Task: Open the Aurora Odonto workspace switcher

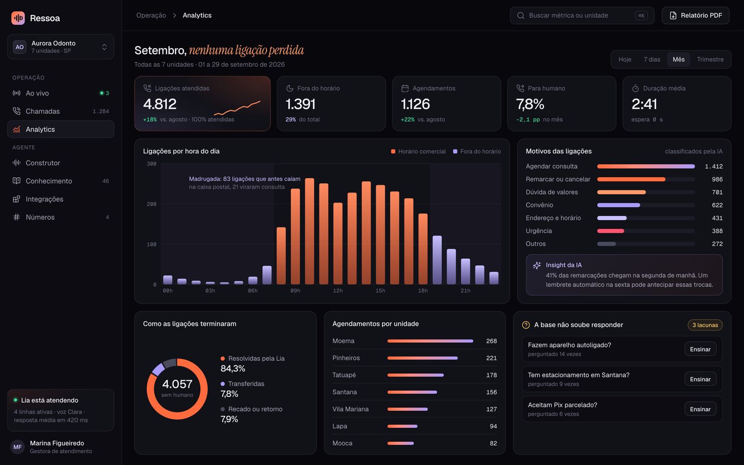Action: coord(60,47)
